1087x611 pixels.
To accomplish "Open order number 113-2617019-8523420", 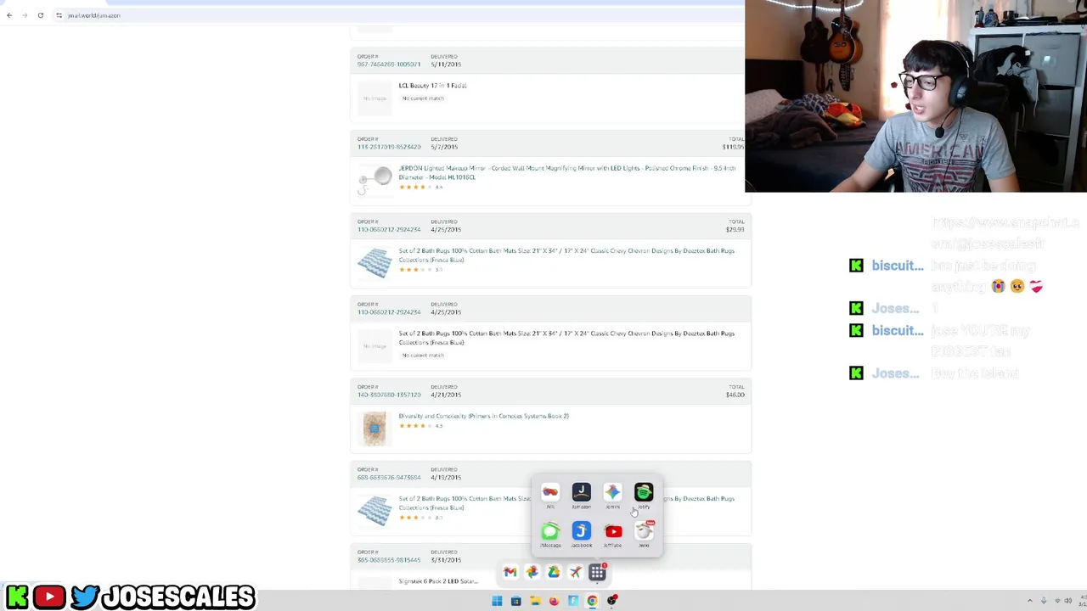I will tap(389, 147).
